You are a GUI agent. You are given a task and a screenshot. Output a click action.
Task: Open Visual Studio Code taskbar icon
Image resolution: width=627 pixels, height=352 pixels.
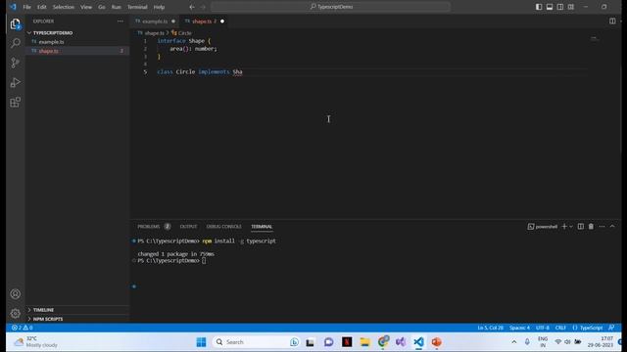pyautogui.click(x=418, y=342)
